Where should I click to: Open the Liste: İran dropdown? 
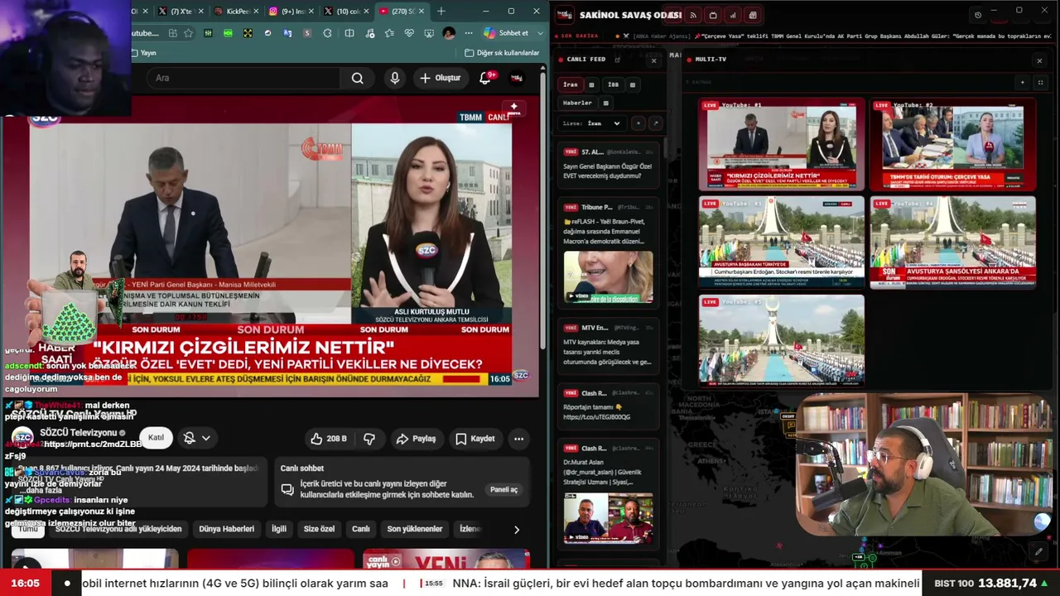click(593, 123)
